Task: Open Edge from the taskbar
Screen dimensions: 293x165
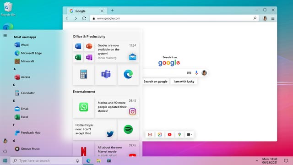Action: (88, 161)
